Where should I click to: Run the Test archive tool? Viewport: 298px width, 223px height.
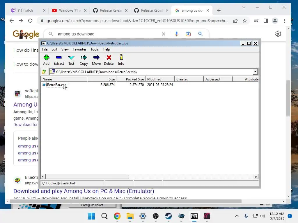pos(71,60)
